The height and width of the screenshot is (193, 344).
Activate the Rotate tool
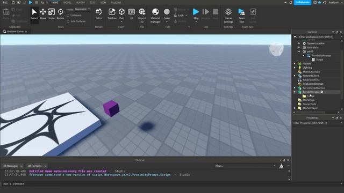[60, 14]
